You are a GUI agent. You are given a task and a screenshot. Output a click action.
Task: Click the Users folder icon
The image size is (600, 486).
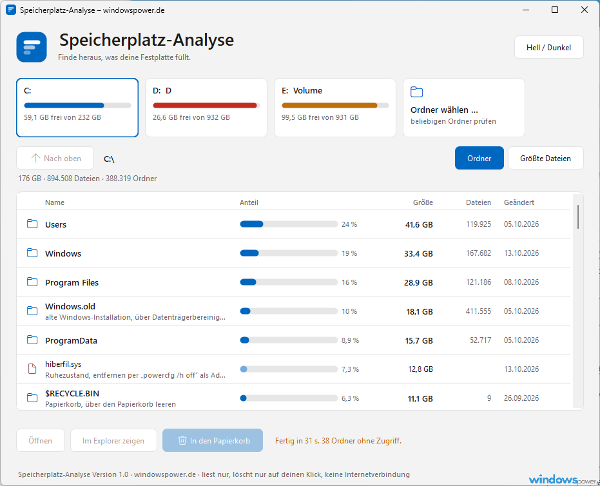pos(32,224)
